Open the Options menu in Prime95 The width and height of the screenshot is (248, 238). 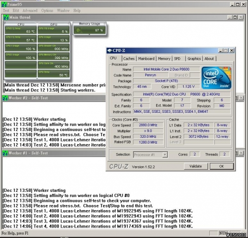pyautogui.click(x=47, y=10)
